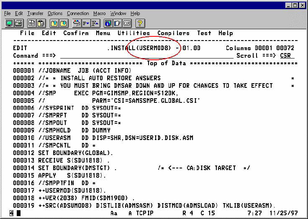Open the Transfer menu
This screenshot has height=219, width=308.
[x=35, y=13]
